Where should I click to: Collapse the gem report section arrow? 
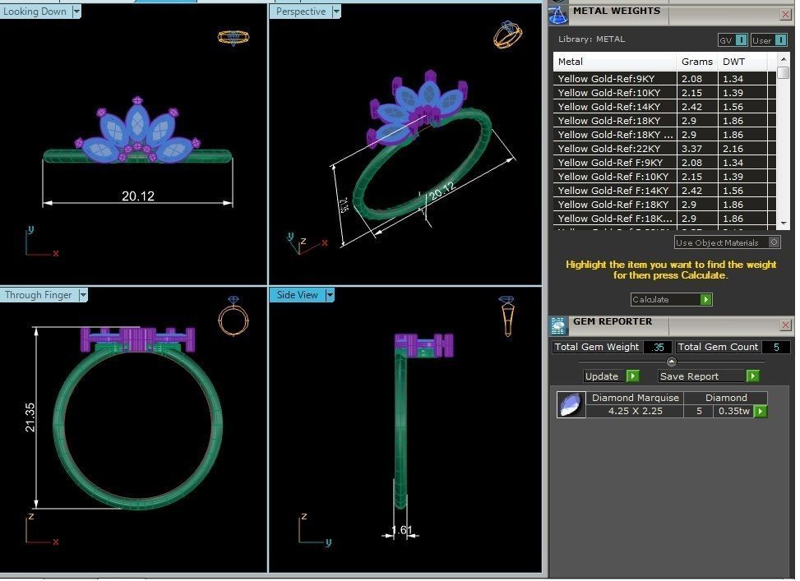click(671, 362)
